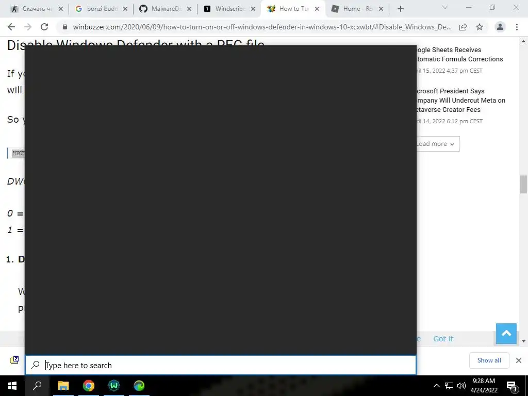Jump to page top with arrow button
The height and width of the screenshot is (396, 528).
pyautogui.click(x=506, y=334)
